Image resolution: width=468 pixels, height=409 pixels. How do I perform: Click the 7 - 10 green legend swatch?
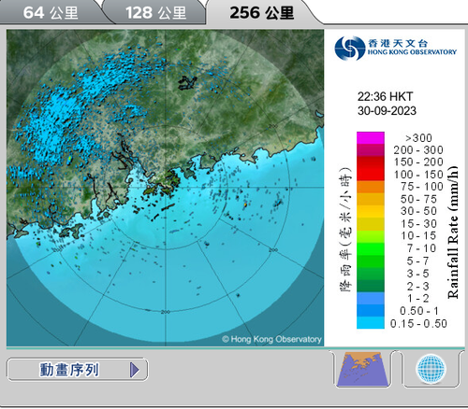click(371, 248)
